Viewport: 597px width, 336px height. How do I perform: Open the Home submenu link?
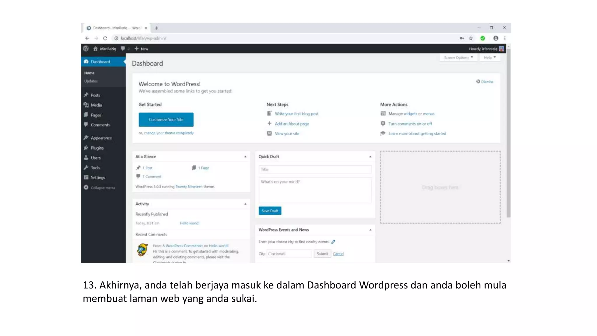(89, 73)
